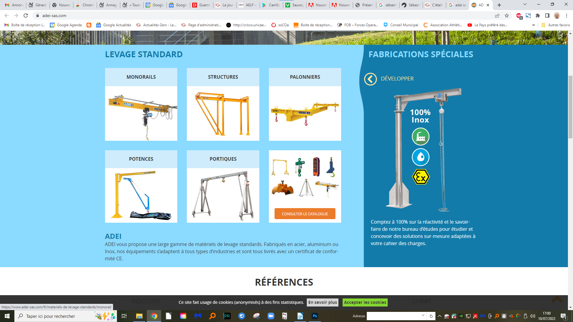The height and width of the screenshot is (322, 573).
Task: Open the Google Agenda bookmark
Action: point(66,25)
